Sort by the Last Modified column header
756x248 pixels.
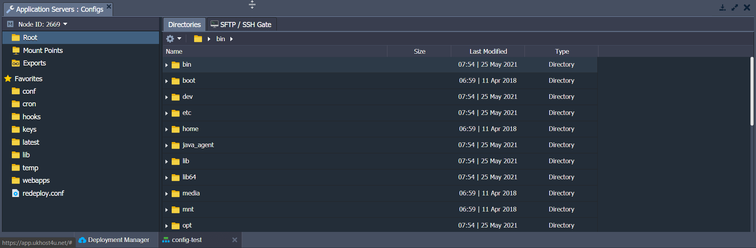(x=488, y=51)
